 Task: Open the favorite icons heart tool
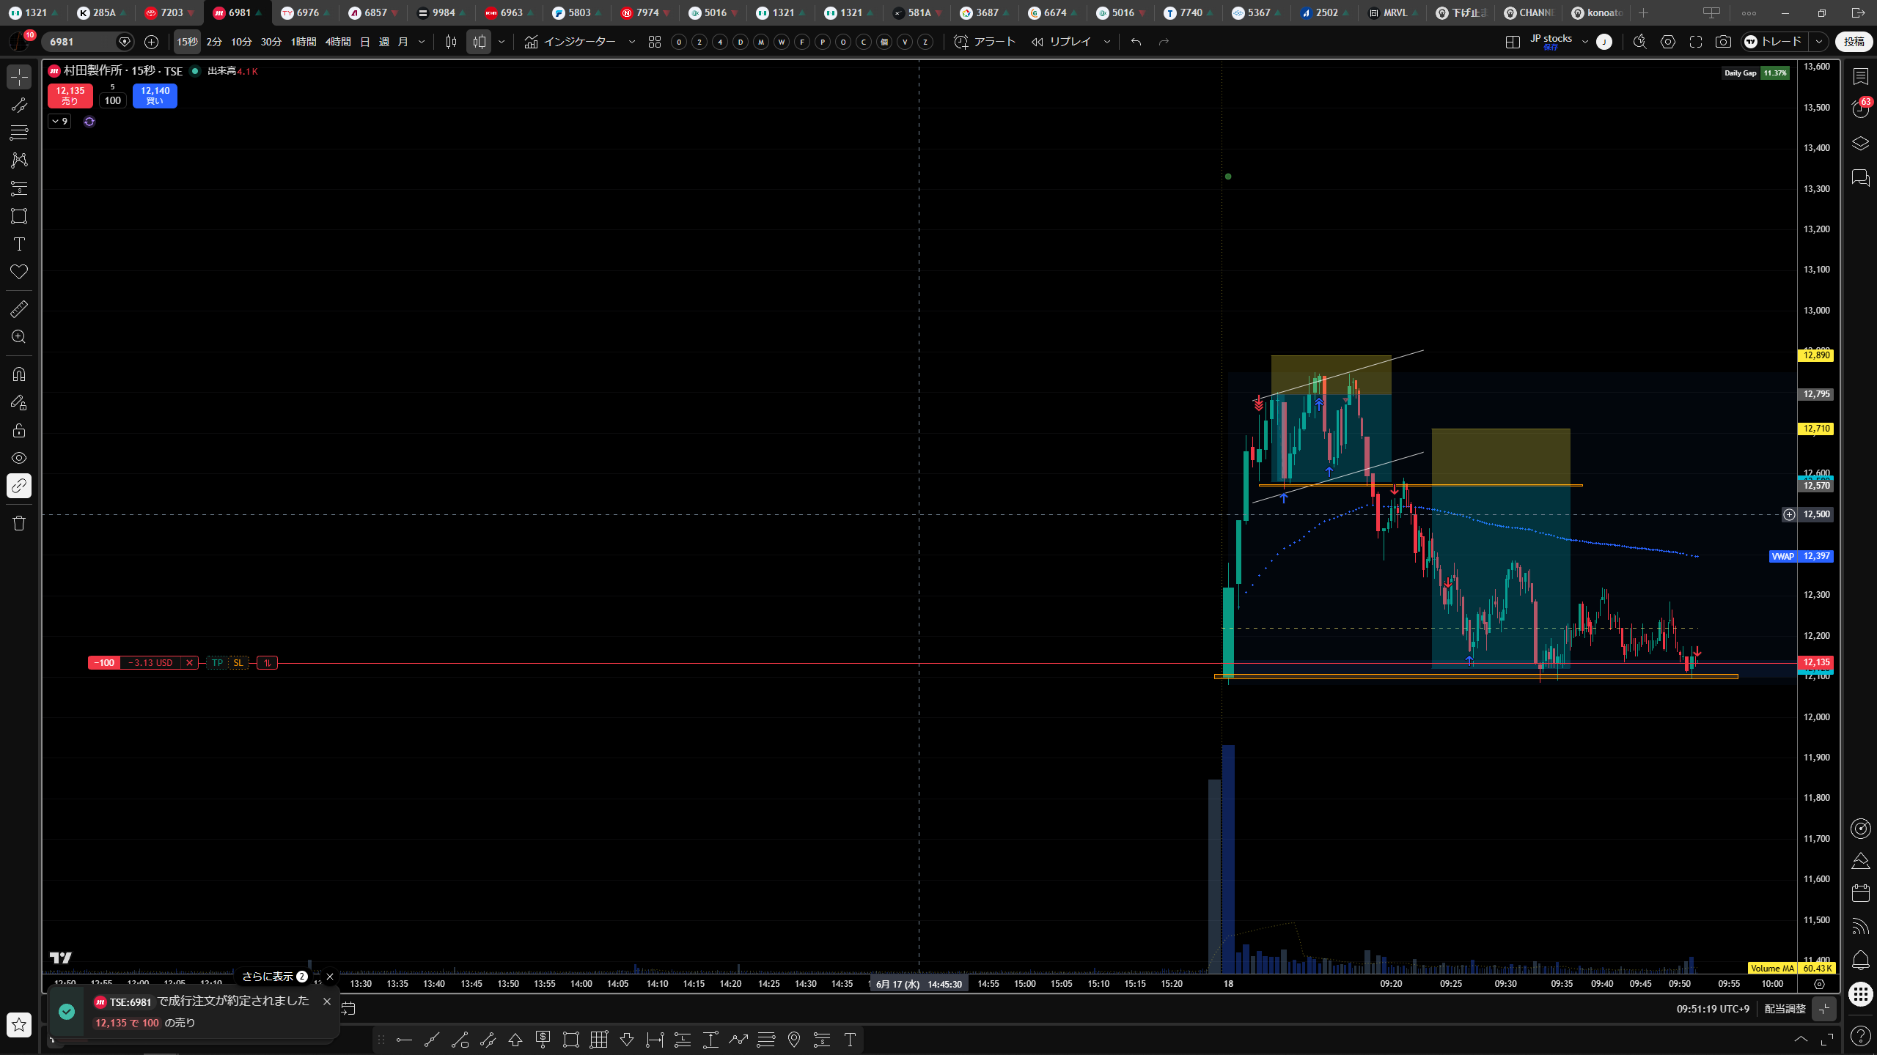(19, 272)
